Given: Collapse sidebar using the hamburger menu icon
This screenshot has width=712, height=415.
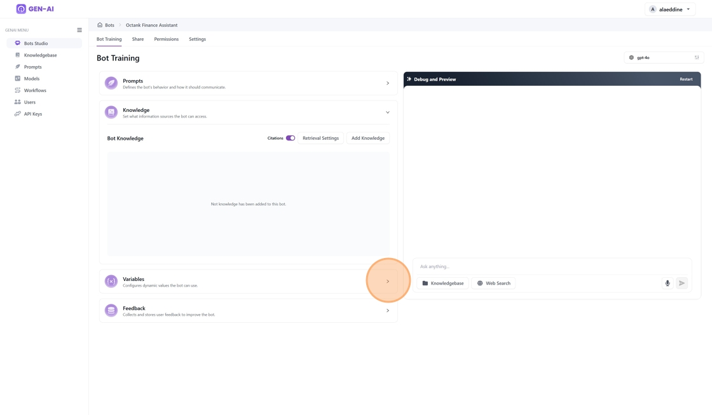Looking at the screenshot, I should [79, 30].
